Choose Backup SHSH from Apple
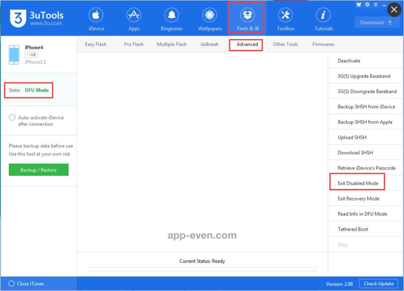Viewport: 404px width, 291px height. [365, 122]
